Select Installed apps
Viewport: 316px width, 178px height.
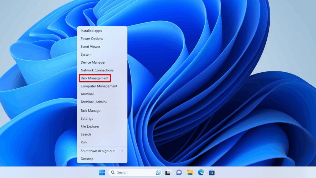click(91, 31)
